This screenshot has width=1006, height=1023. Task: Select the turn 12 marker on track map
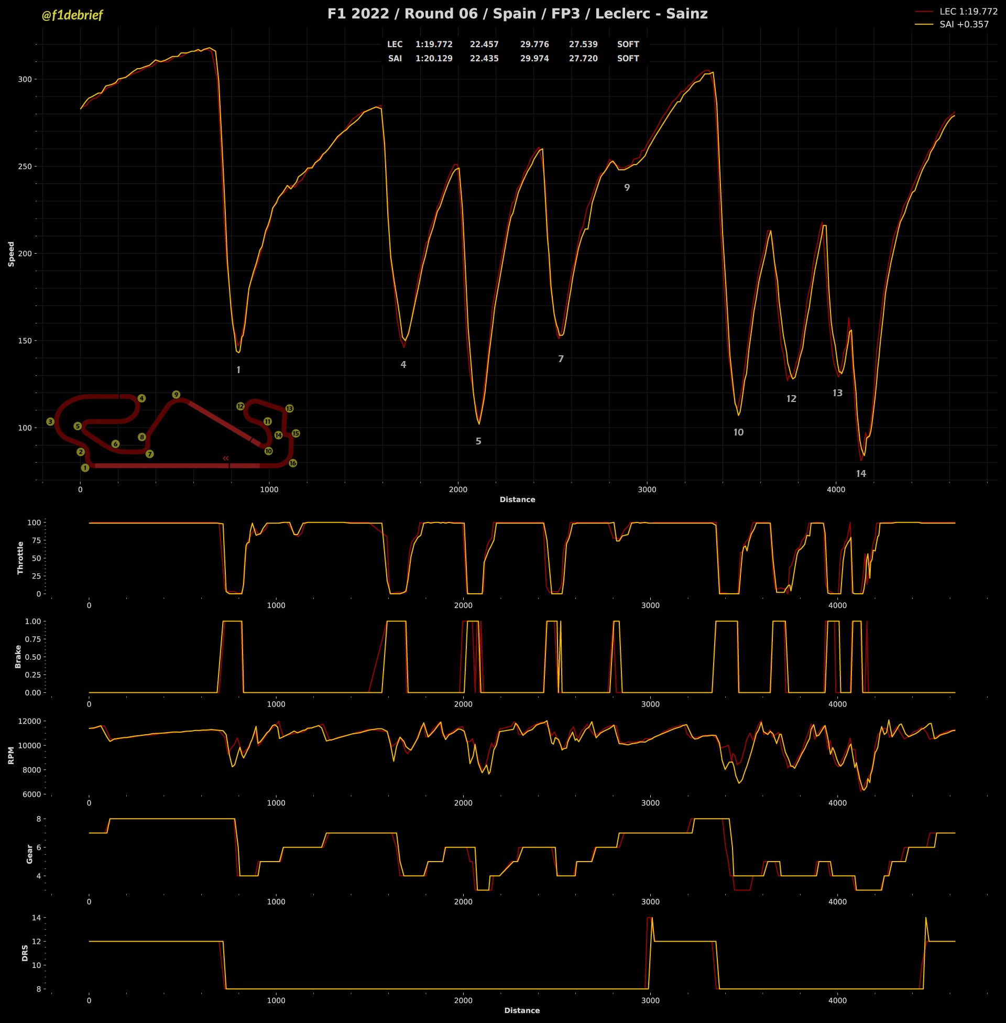coord(240,406)
